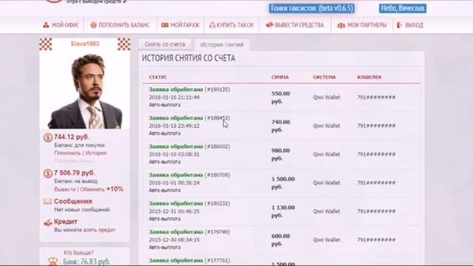The height and width of the screenshot is (266, 473).
Task: Click the Купить такси taxi icon
Action: [212, 25]
